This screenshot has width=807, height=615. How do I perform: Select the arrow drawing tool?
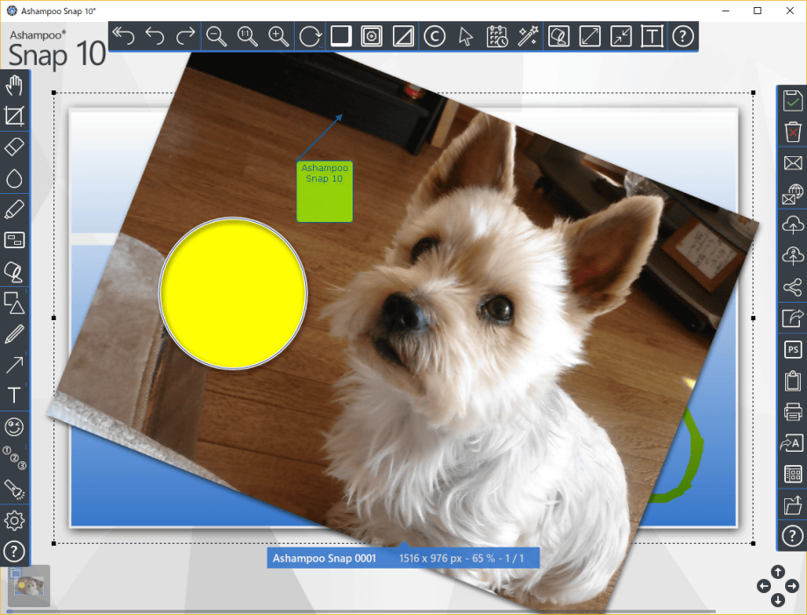click(x=14, y=365)
